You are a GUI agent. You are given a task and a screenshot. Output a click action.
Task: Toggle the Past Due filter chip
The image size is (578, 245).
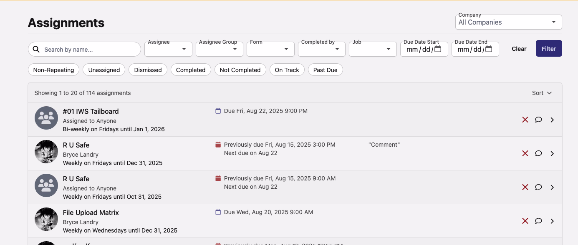click(326, 70)
